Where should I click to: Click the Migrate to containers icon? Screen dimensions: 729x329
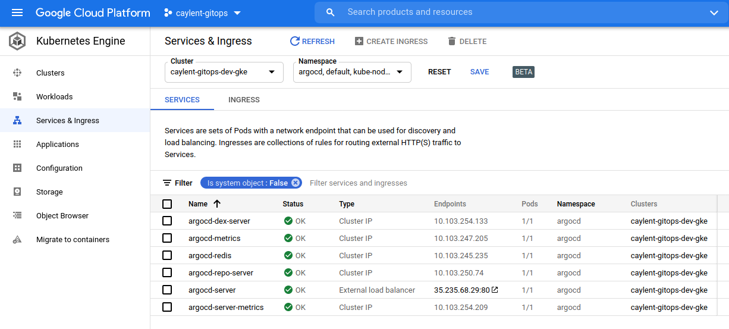[17, 239]
